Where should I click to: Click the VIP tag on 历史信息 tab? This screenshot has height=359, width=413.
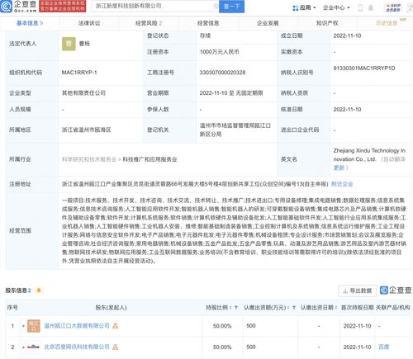(403, 20)
